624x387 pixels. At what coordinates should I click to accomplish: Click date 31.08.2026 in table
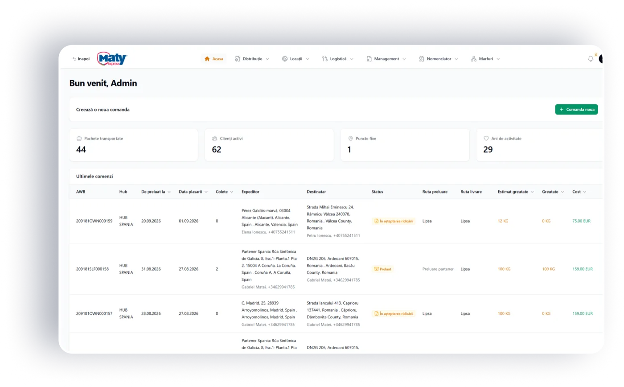(151, 269)
